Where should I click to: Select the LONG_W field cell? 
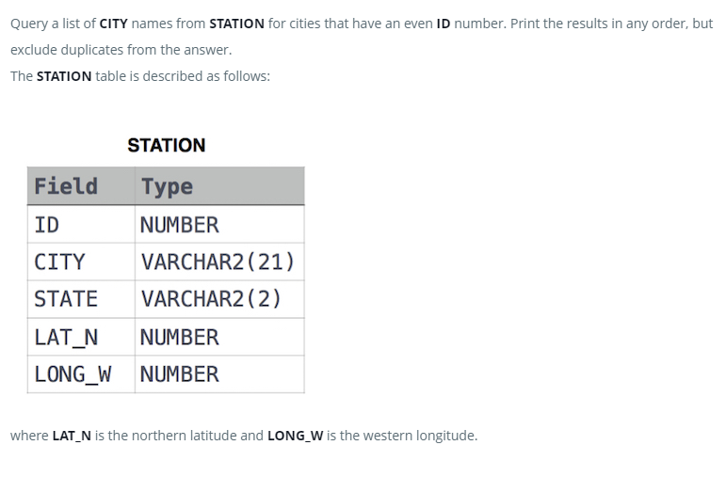click(81, 374)
